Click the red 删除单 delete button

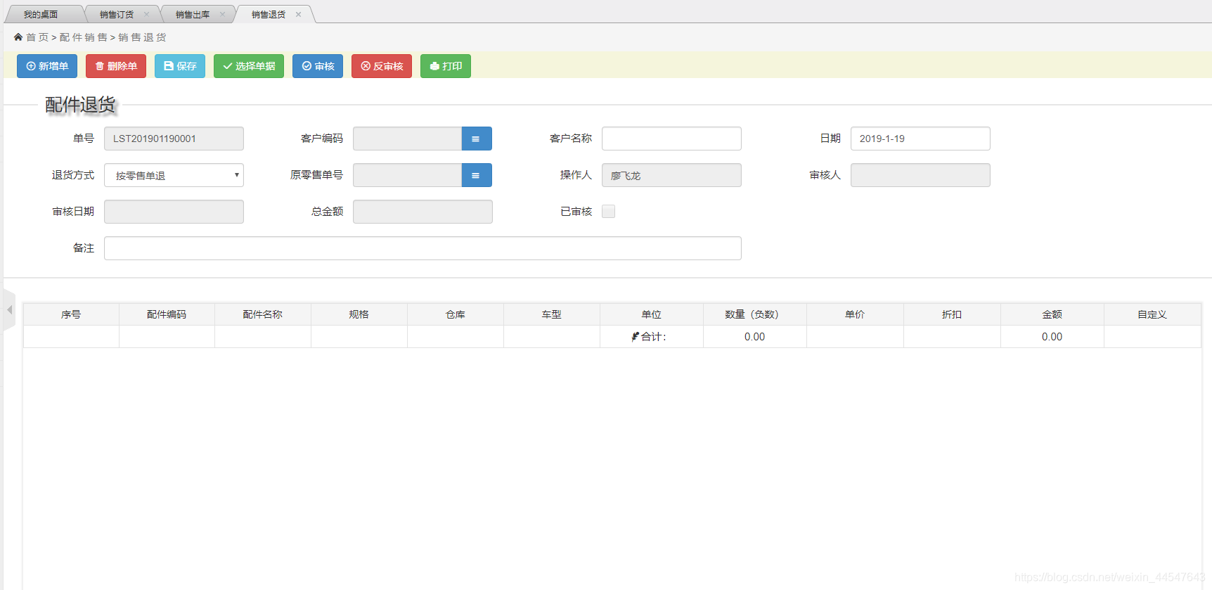point(116,66)
